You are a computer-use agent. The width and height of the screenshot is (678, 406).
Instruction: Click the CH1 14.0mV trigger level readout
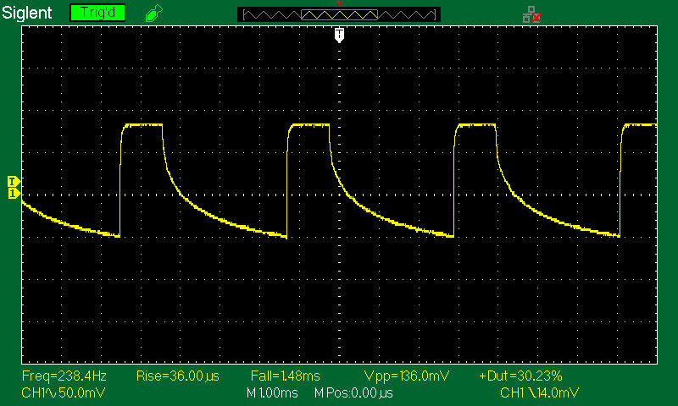(x=540, y=393)
